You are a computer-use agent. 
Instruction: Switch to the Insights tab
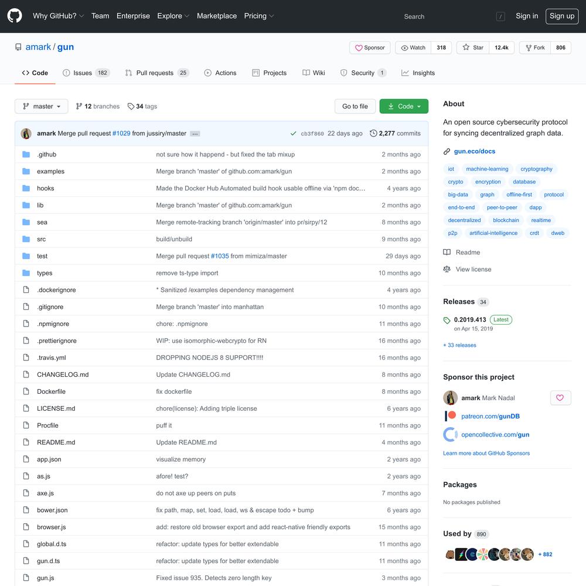[x=418, y=73]
